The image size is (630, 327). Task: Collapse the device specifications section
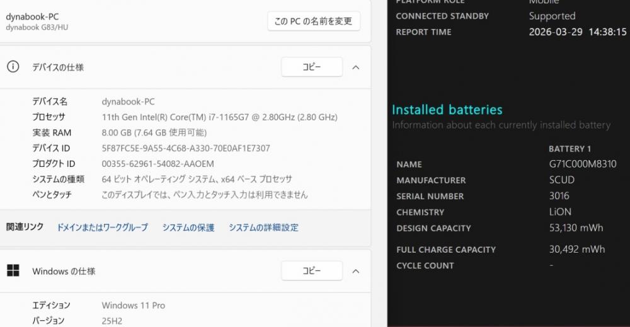point(355,67)
